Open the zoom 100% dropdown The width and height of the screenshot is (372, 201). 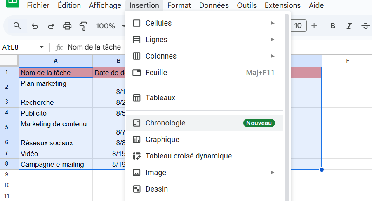point(110,26)
